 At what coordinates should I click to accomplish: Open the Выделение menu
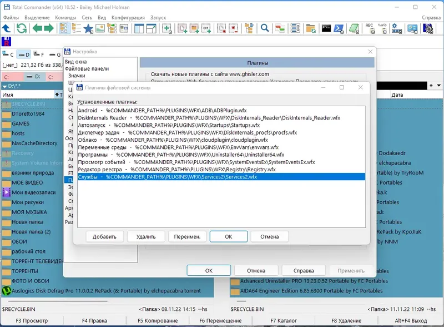(x=37, y=17)
